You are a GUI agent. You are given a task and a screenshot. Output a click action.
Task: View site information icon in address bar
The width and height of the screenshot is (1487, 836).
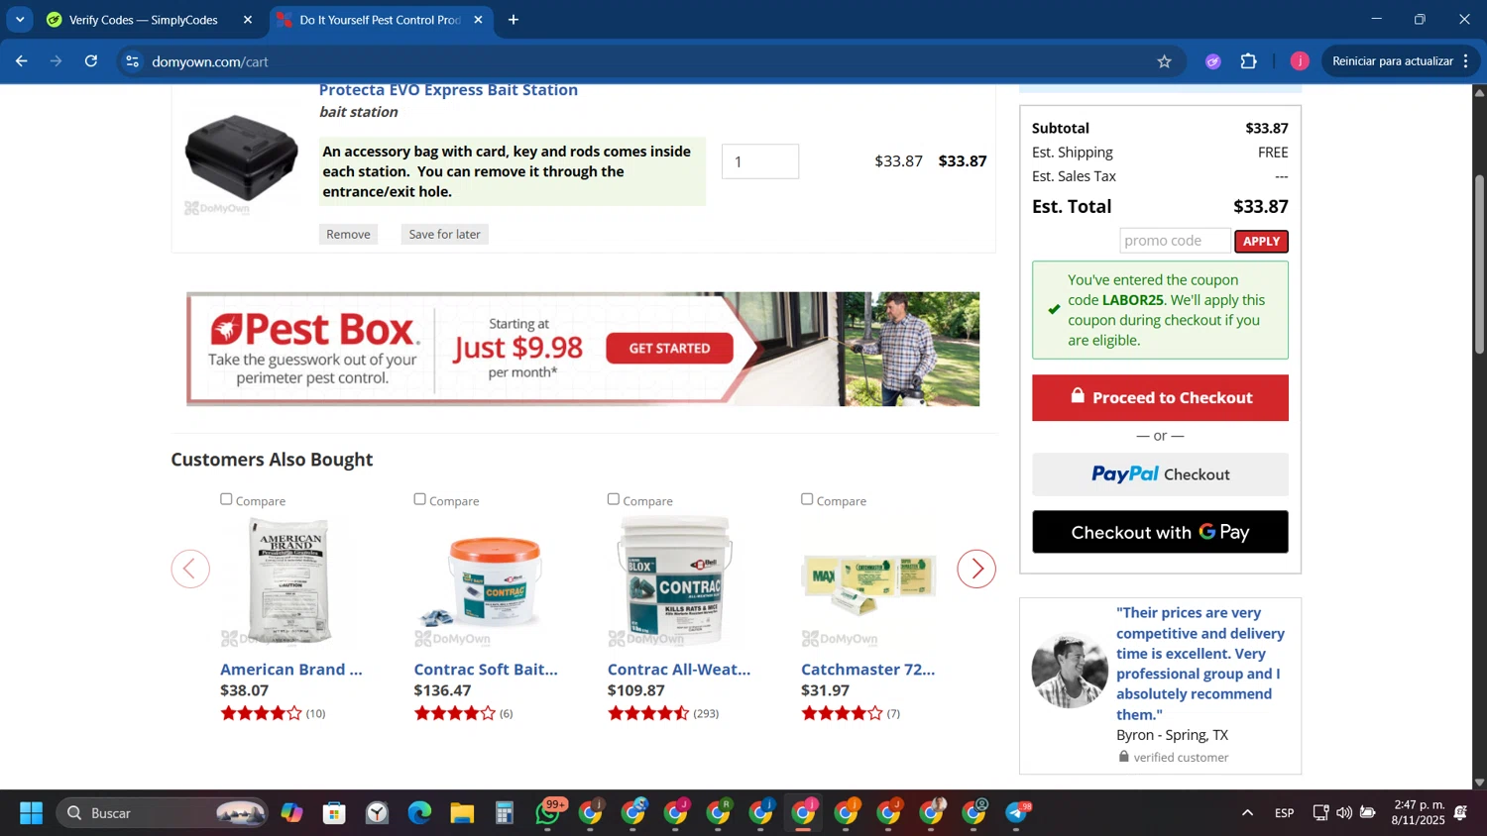tap(132, 61)
